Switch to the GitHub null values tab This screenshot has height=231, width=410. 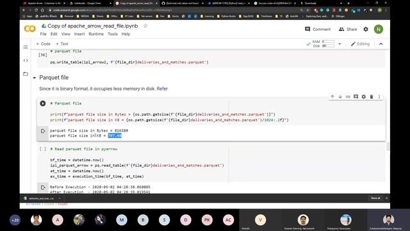182,3
